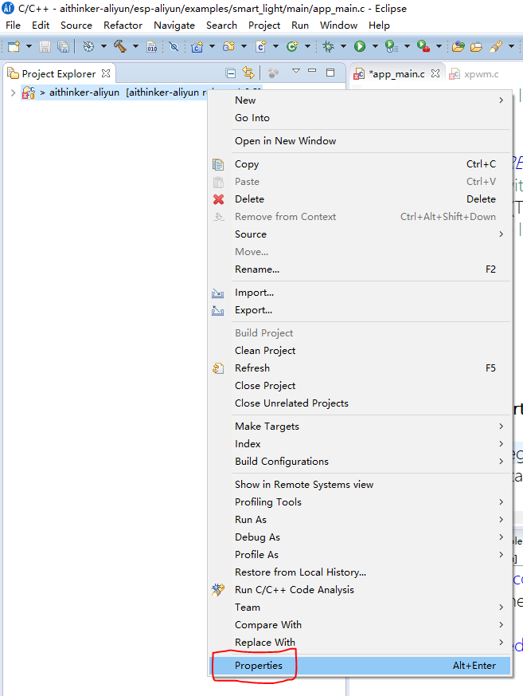Choose Close Project

coord(360,385)
